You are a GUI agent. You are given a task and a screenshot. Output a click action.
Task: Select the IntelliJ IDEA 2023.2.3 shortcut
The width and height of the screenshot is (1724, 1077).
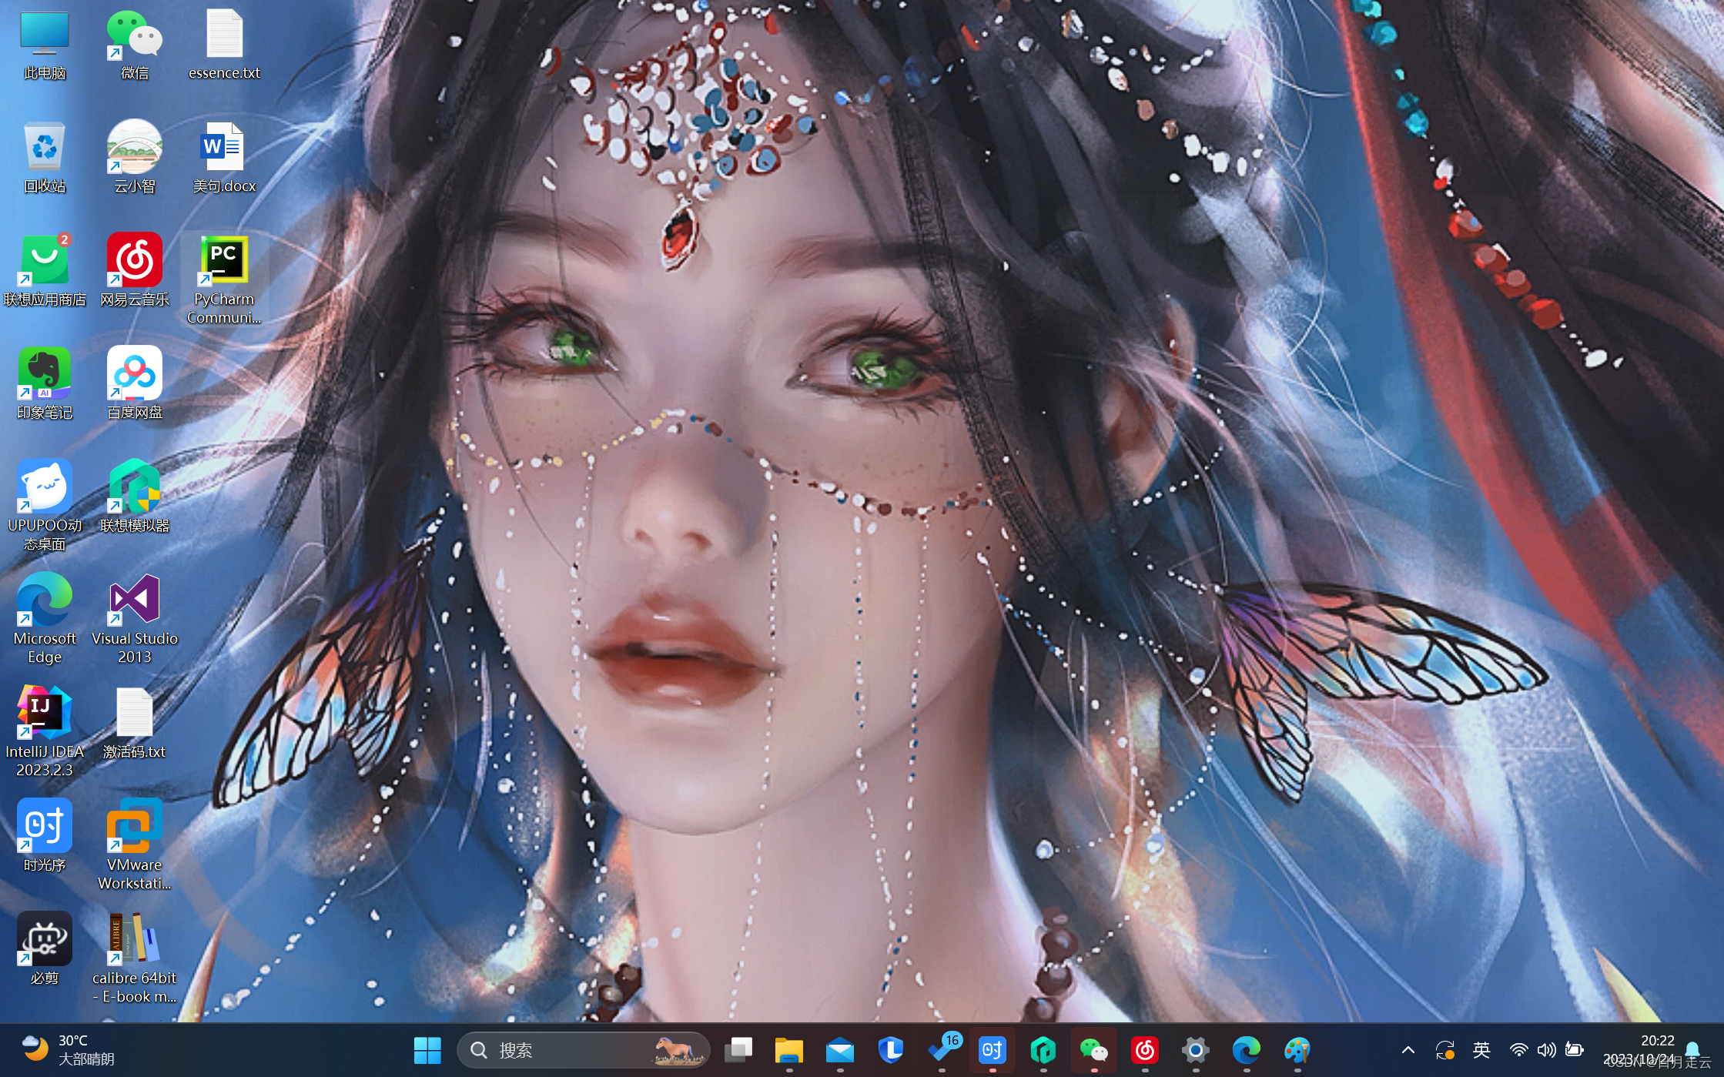click(45, 714)
